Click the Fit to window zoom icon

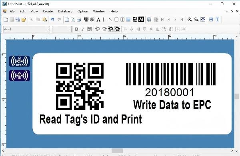(x=203, y=20)
